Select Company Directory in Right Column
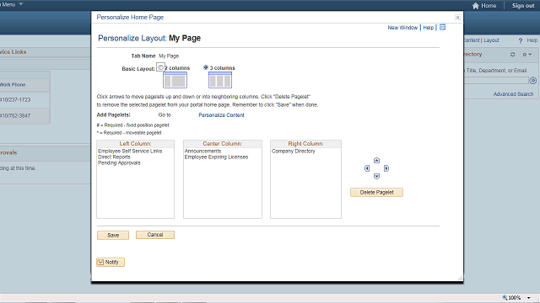Image resolution: width=540 pixels, height=303 pixels. pyautogui.click(x=294, y=151)
